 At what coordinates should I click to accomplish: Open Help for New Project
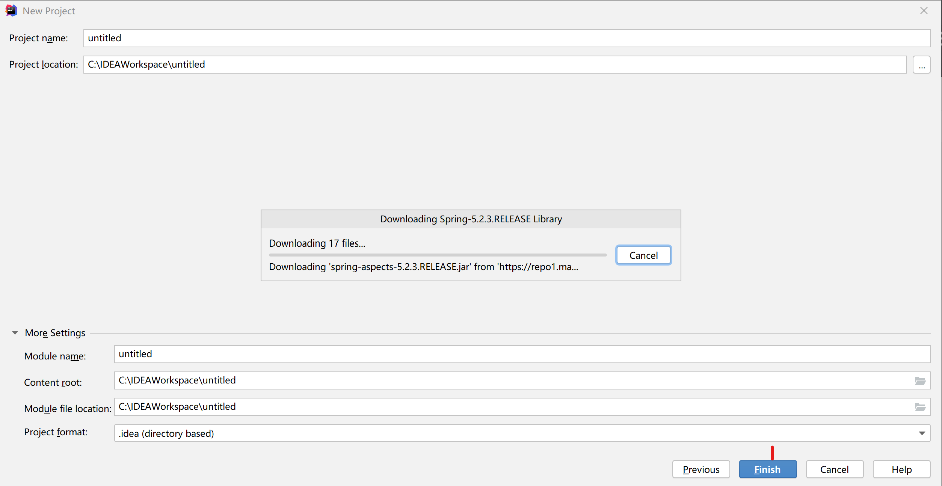coord(901,469)
